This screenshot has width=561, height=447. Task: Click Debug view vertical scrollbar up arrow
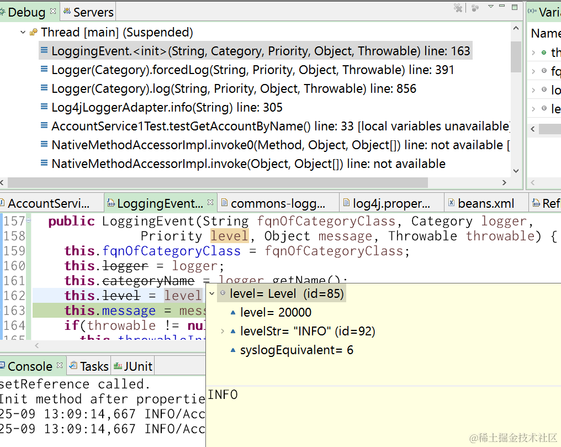click(516, 28)
